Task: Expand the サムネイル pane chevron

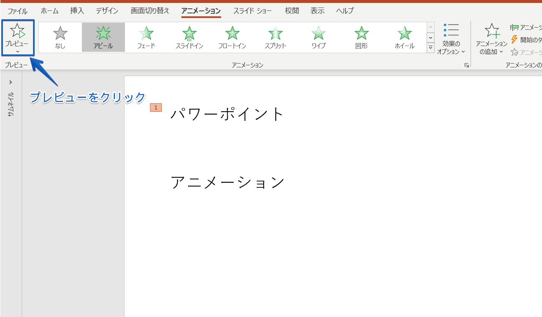Action: click(x=11, y=82)
